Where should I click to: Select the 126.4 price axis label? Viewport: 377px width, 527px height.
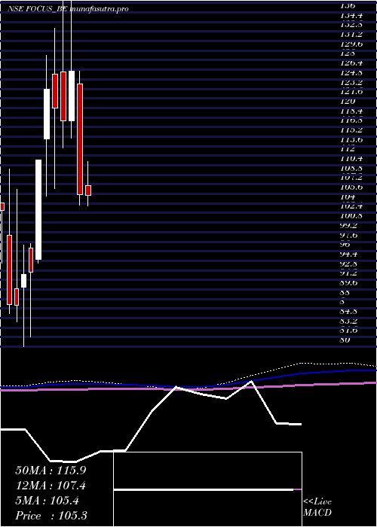(352, 62)
